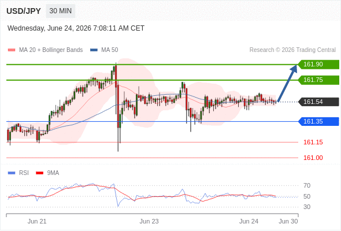
Task: Click the MA 20 Bollinger Bands swatch
Action: click(x=12, y=50)
